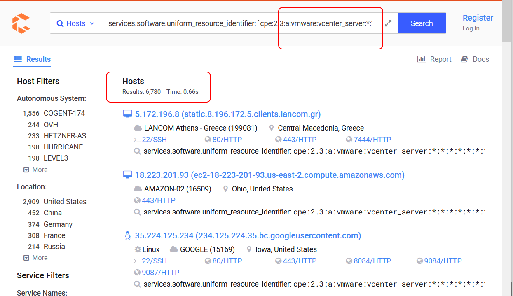The width and height of the screenshot is (513, 296).
Task: Click cloud icon next to LANCOM Athens
Action: pos(138,128)
